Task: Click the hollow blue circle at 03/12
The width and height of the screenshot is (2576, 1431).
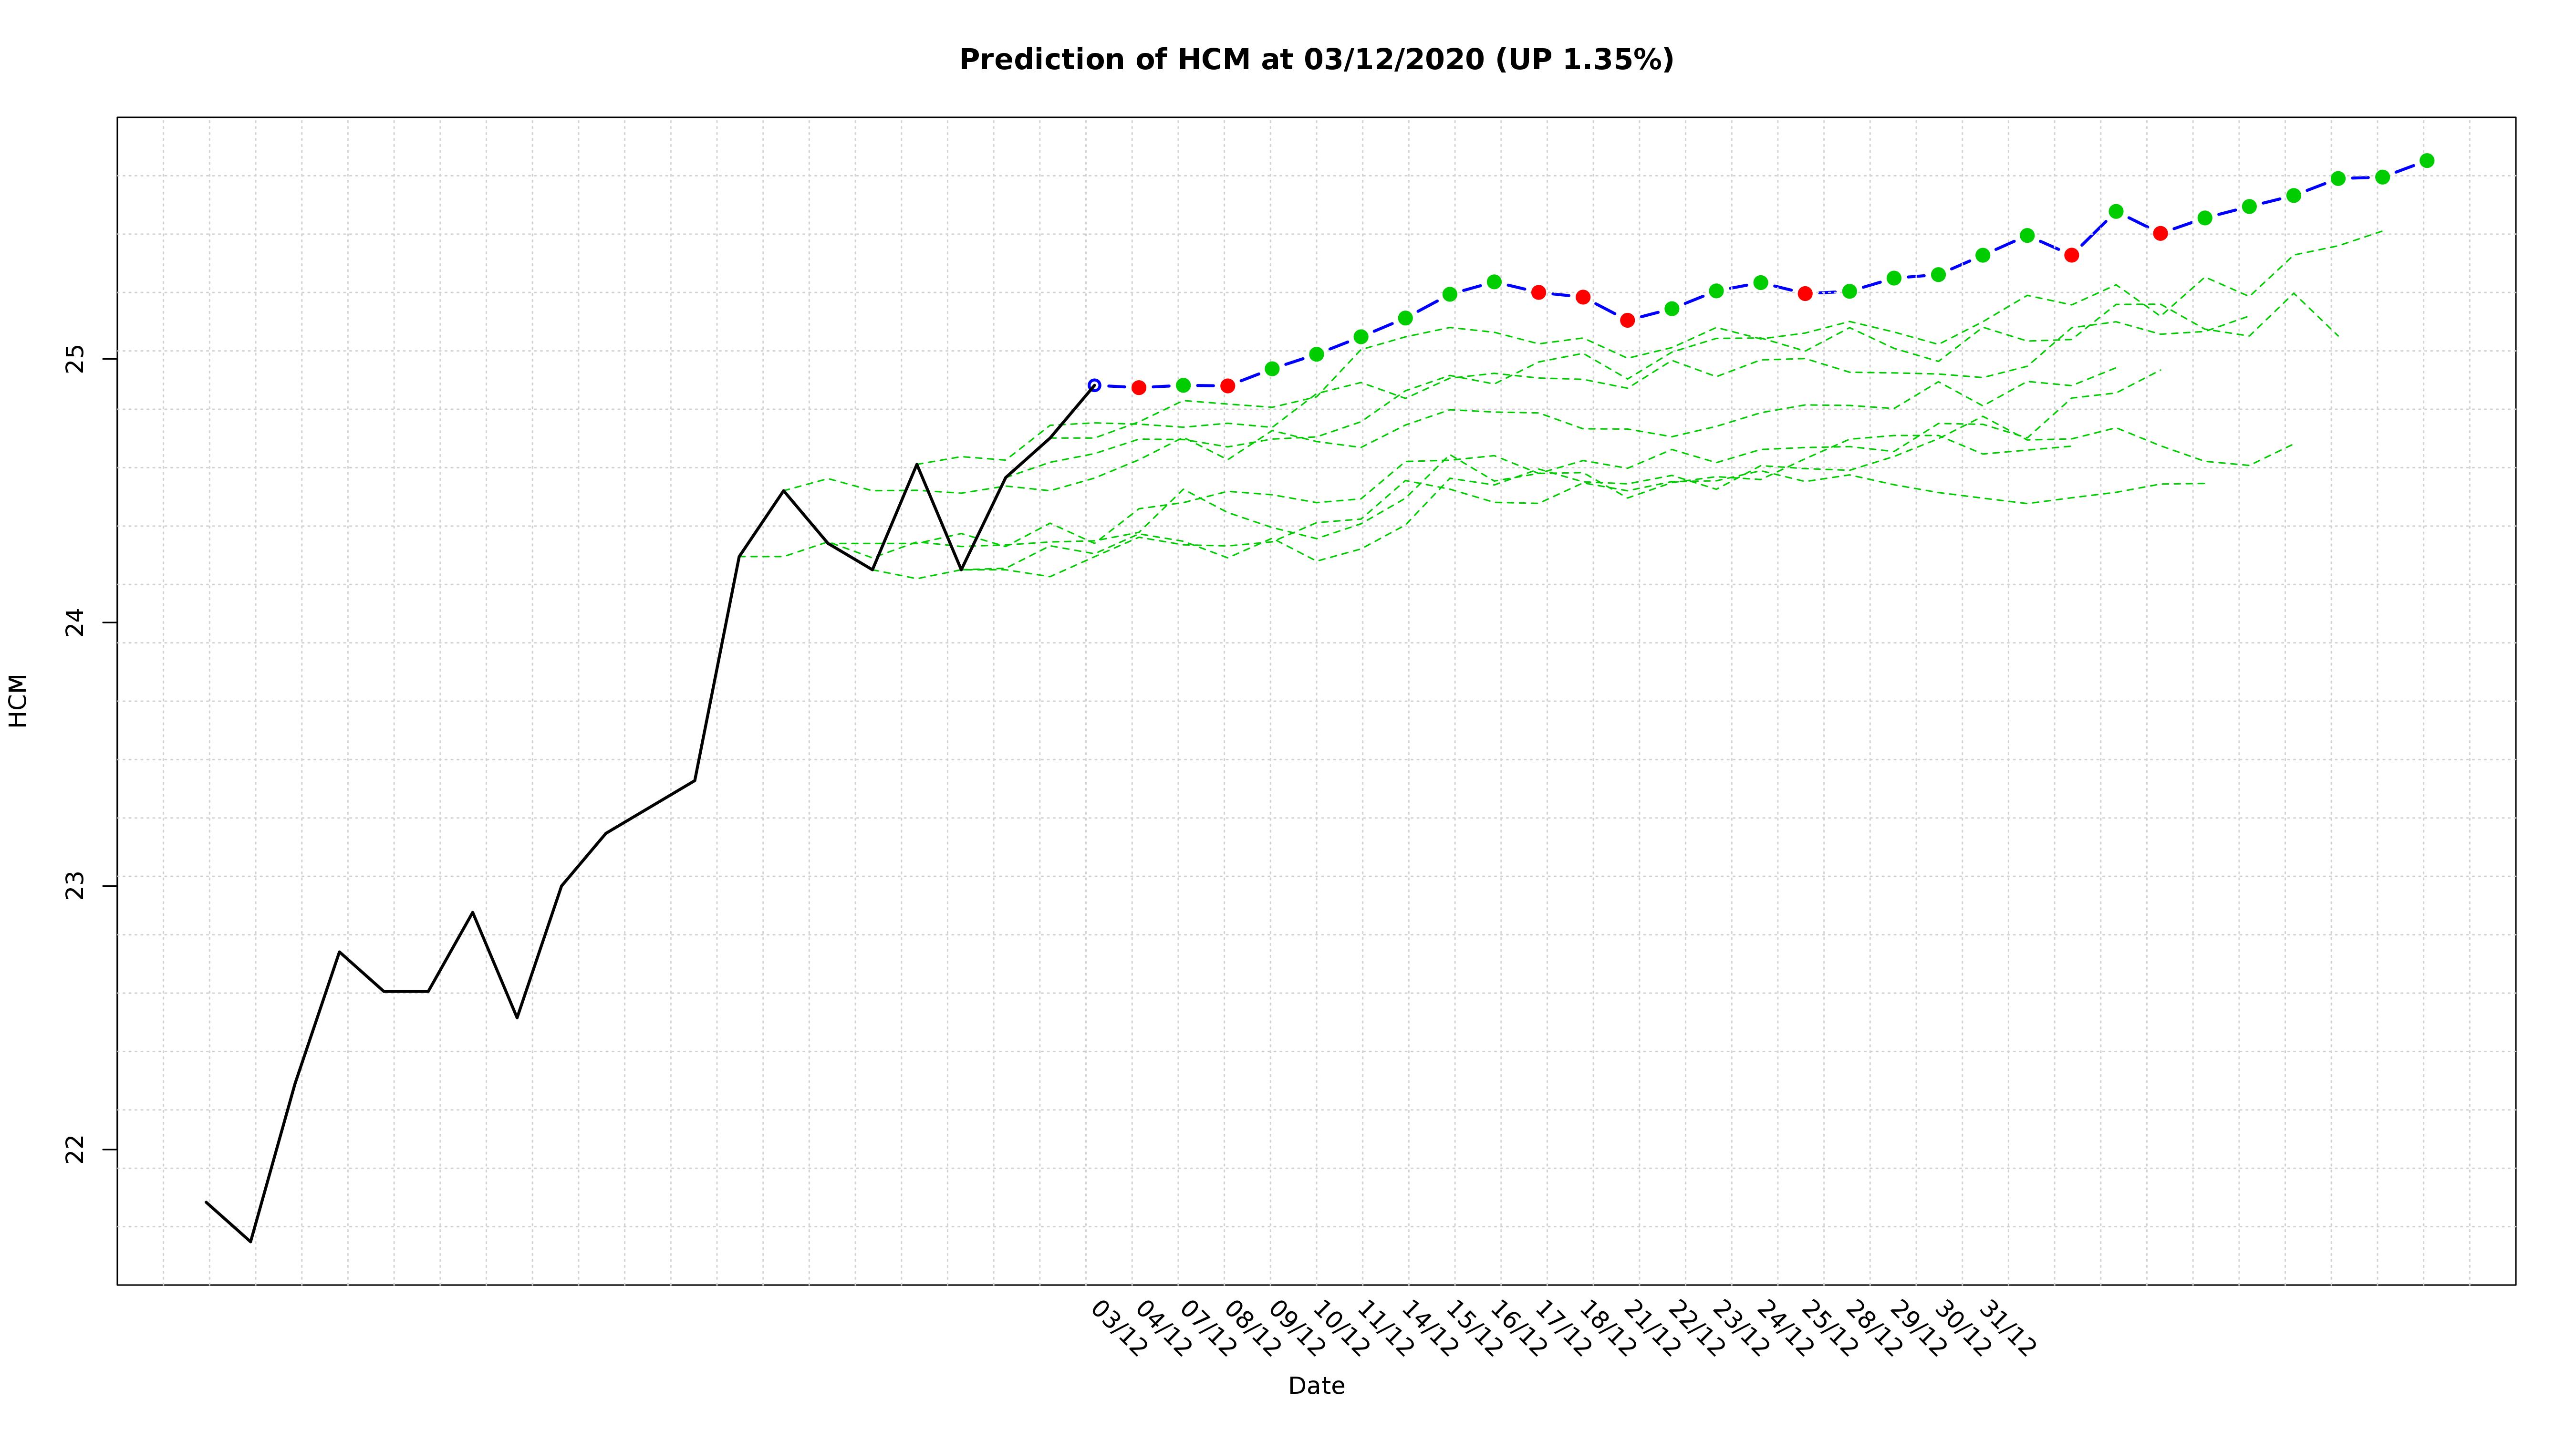Action: 1094,385
